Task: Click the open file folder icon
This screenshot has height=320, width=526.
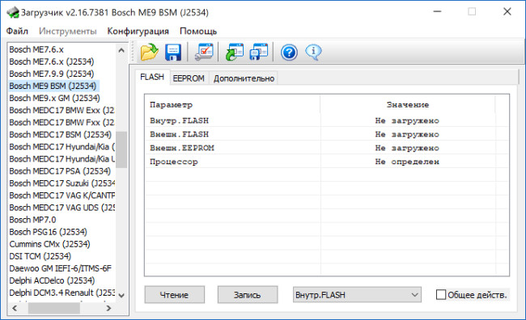Action: tap(149, 52)
